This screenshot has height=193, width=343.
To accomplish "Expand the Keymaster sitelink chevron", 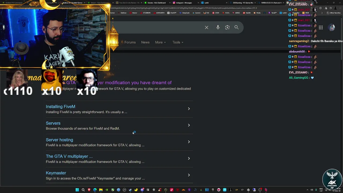I will point(189,175).
